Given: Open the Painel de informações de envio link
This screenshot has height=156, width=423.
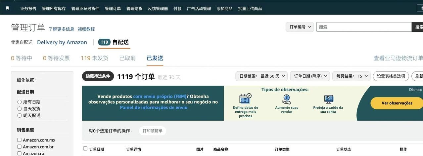Looking at the screenshot, I should [x=154, y=107].
